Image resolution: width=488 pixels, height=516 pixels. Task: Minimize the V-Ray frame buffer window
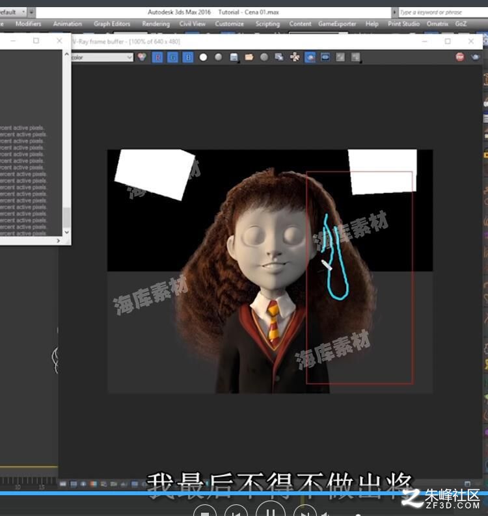[424, 41]
